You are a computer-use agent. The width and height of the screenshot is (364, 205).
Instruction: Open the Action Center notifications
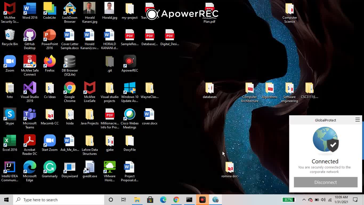pyautogui.click(x=355, y=200)
